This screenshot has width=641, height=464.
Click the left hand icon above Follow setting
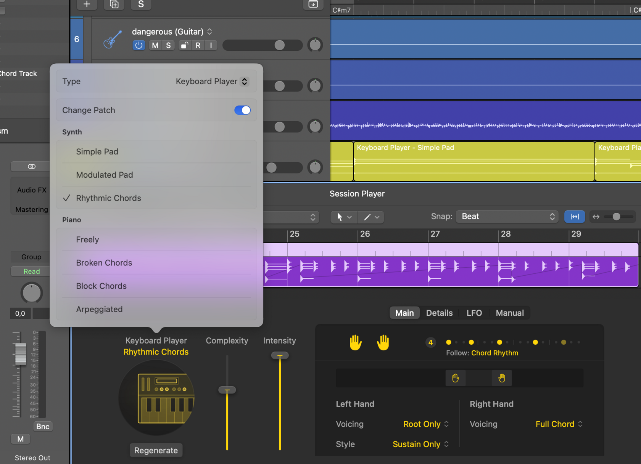[355, 342]
